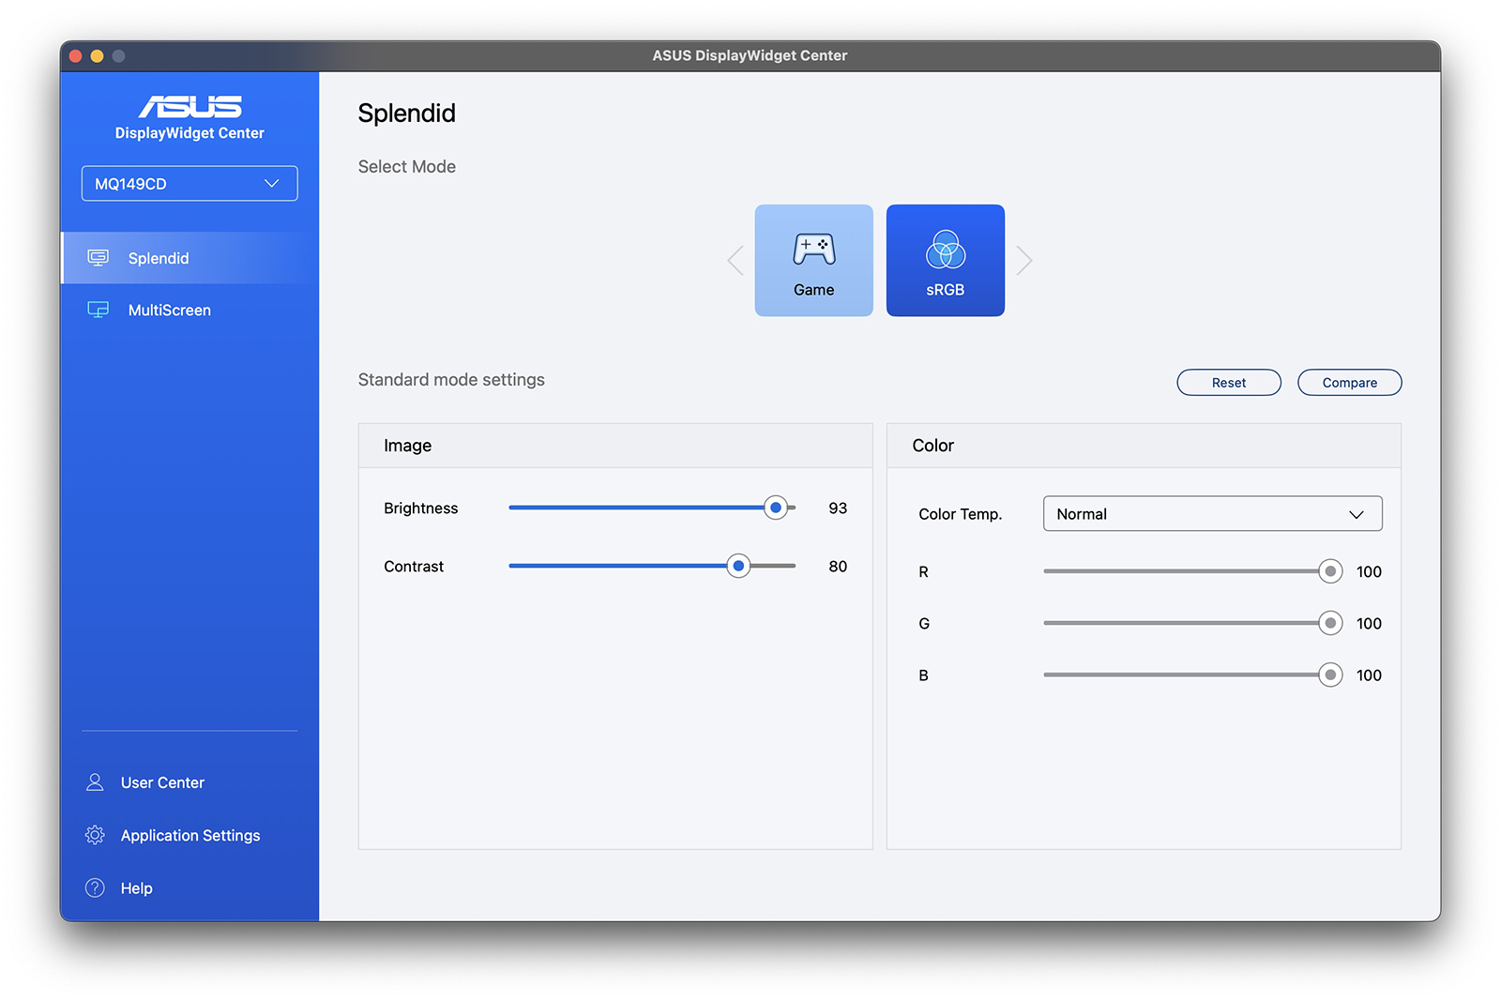Click the ASUS logo in the sidebar
The width and height of the screenshot is (1501, 1001).
(190, 106)
